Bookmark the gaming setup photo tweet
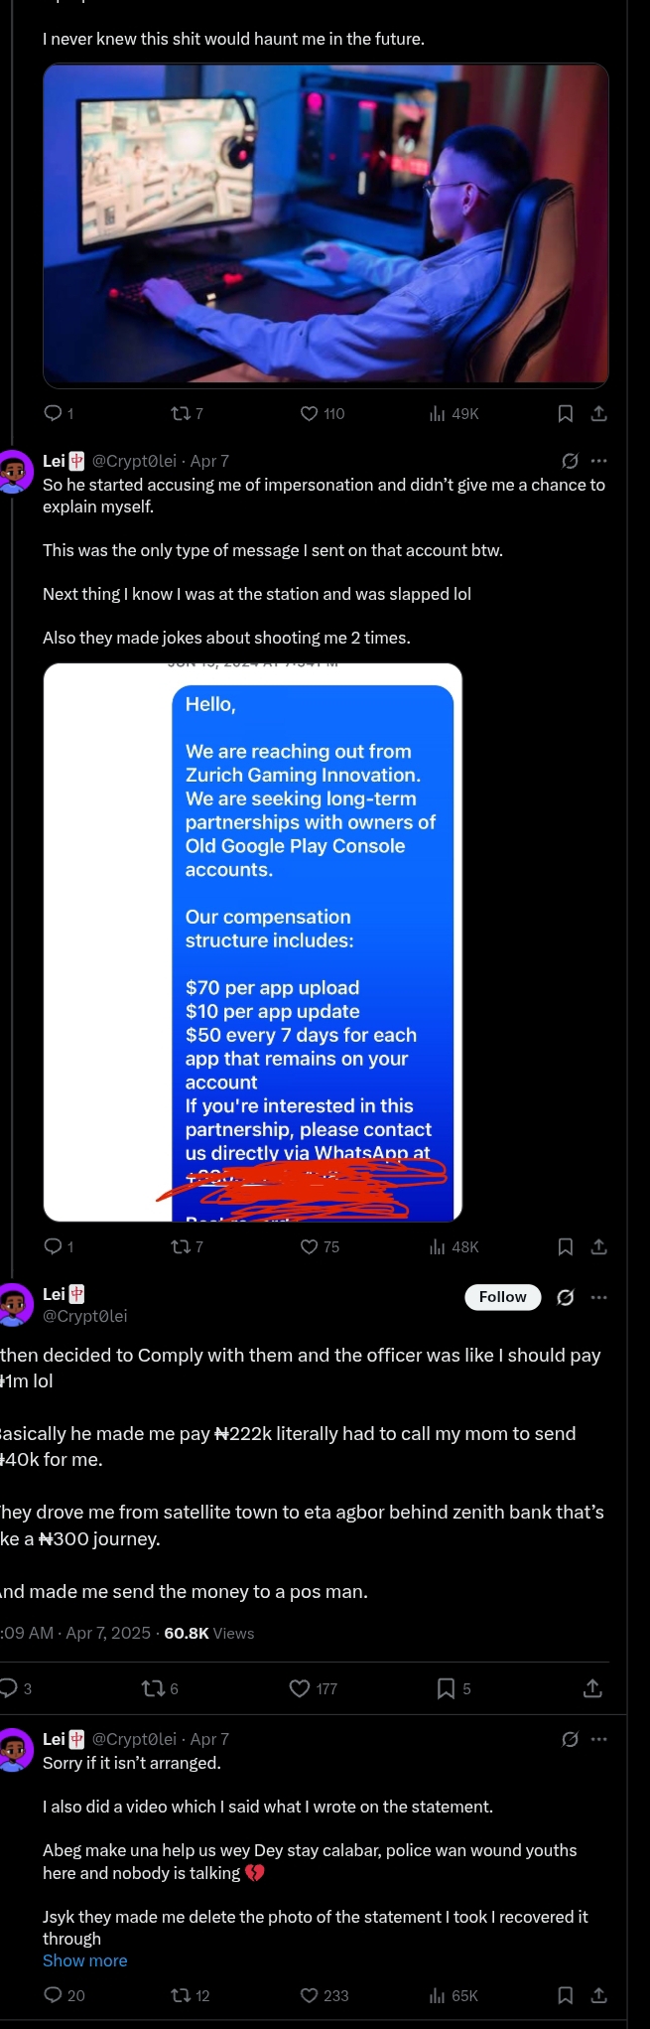Image resolution: width=650 pixels, height=2029 pixels. coord(565,414)
